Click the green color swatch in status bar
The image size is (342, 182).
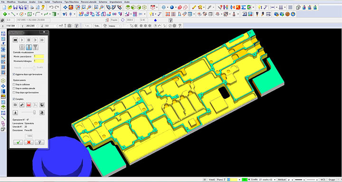click(245, 180)
